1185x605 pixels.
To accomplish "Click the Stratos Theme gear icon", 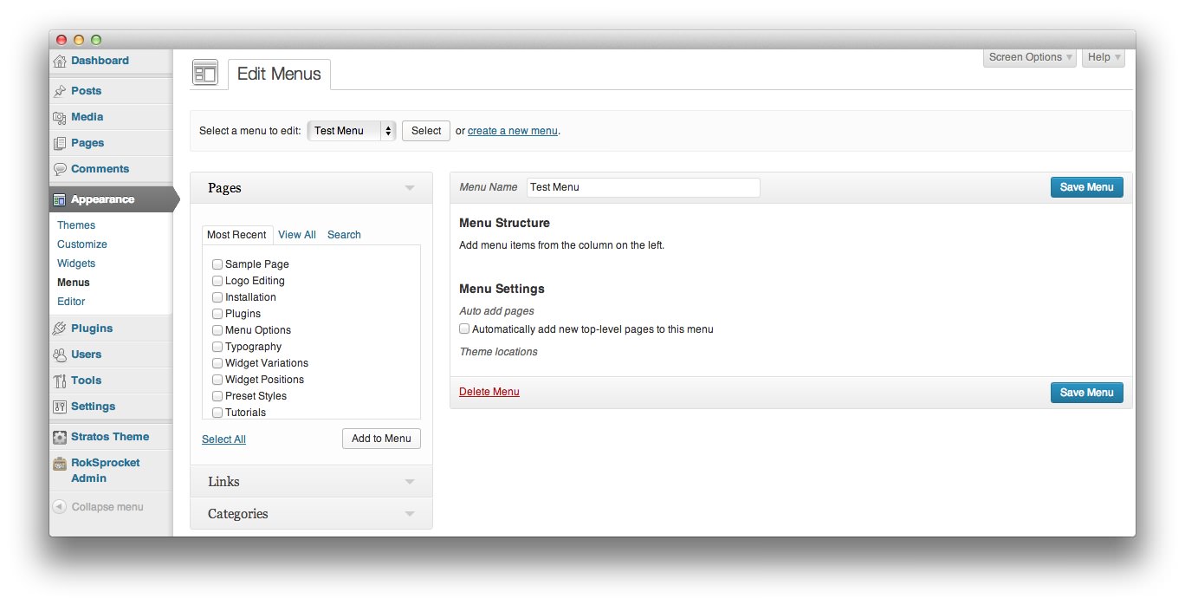I will (x=60, y=437).
